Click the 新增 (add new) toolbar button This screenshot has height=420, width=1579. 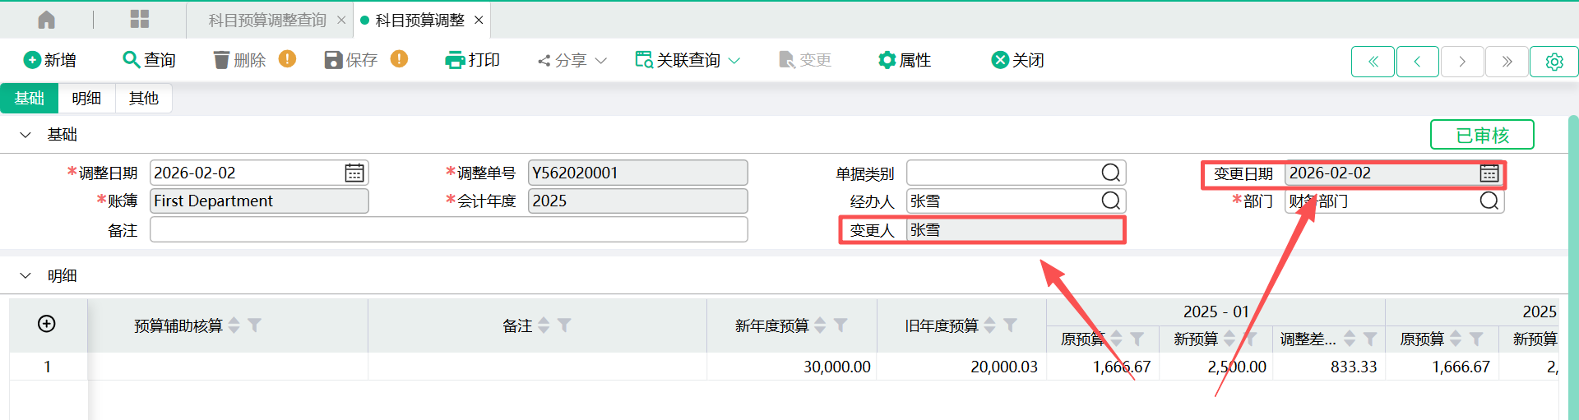50,60
